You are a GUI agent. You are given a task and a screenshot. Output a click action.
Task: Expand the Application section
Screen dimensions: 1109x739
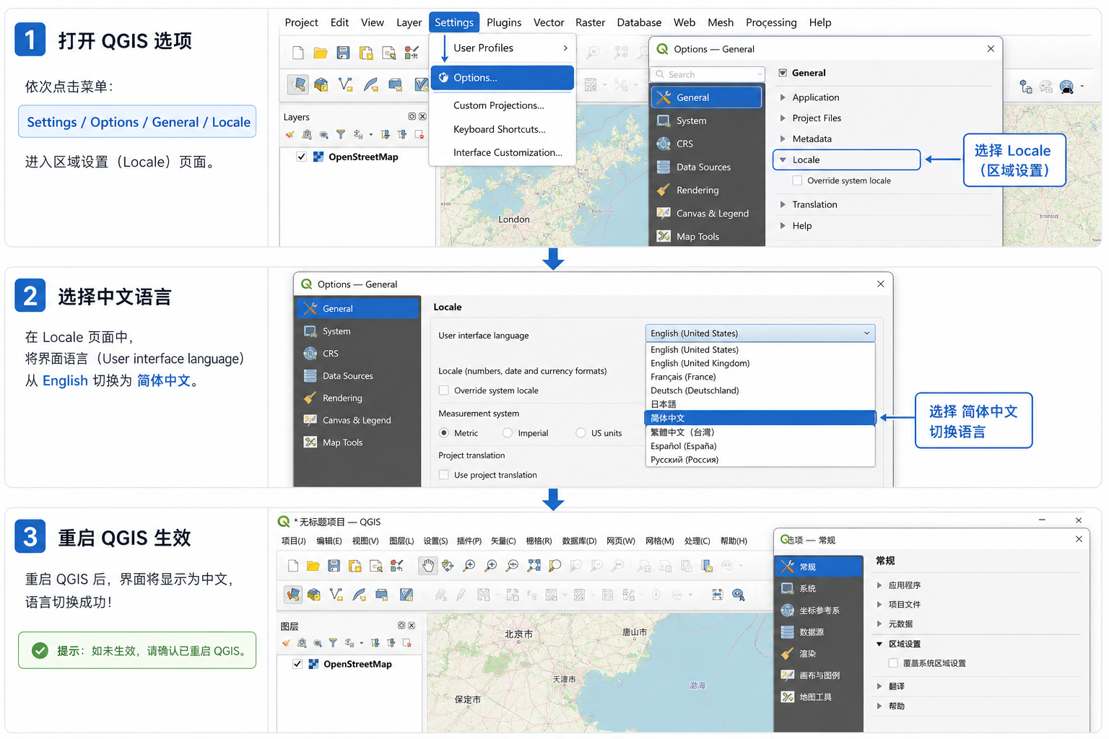783,97
